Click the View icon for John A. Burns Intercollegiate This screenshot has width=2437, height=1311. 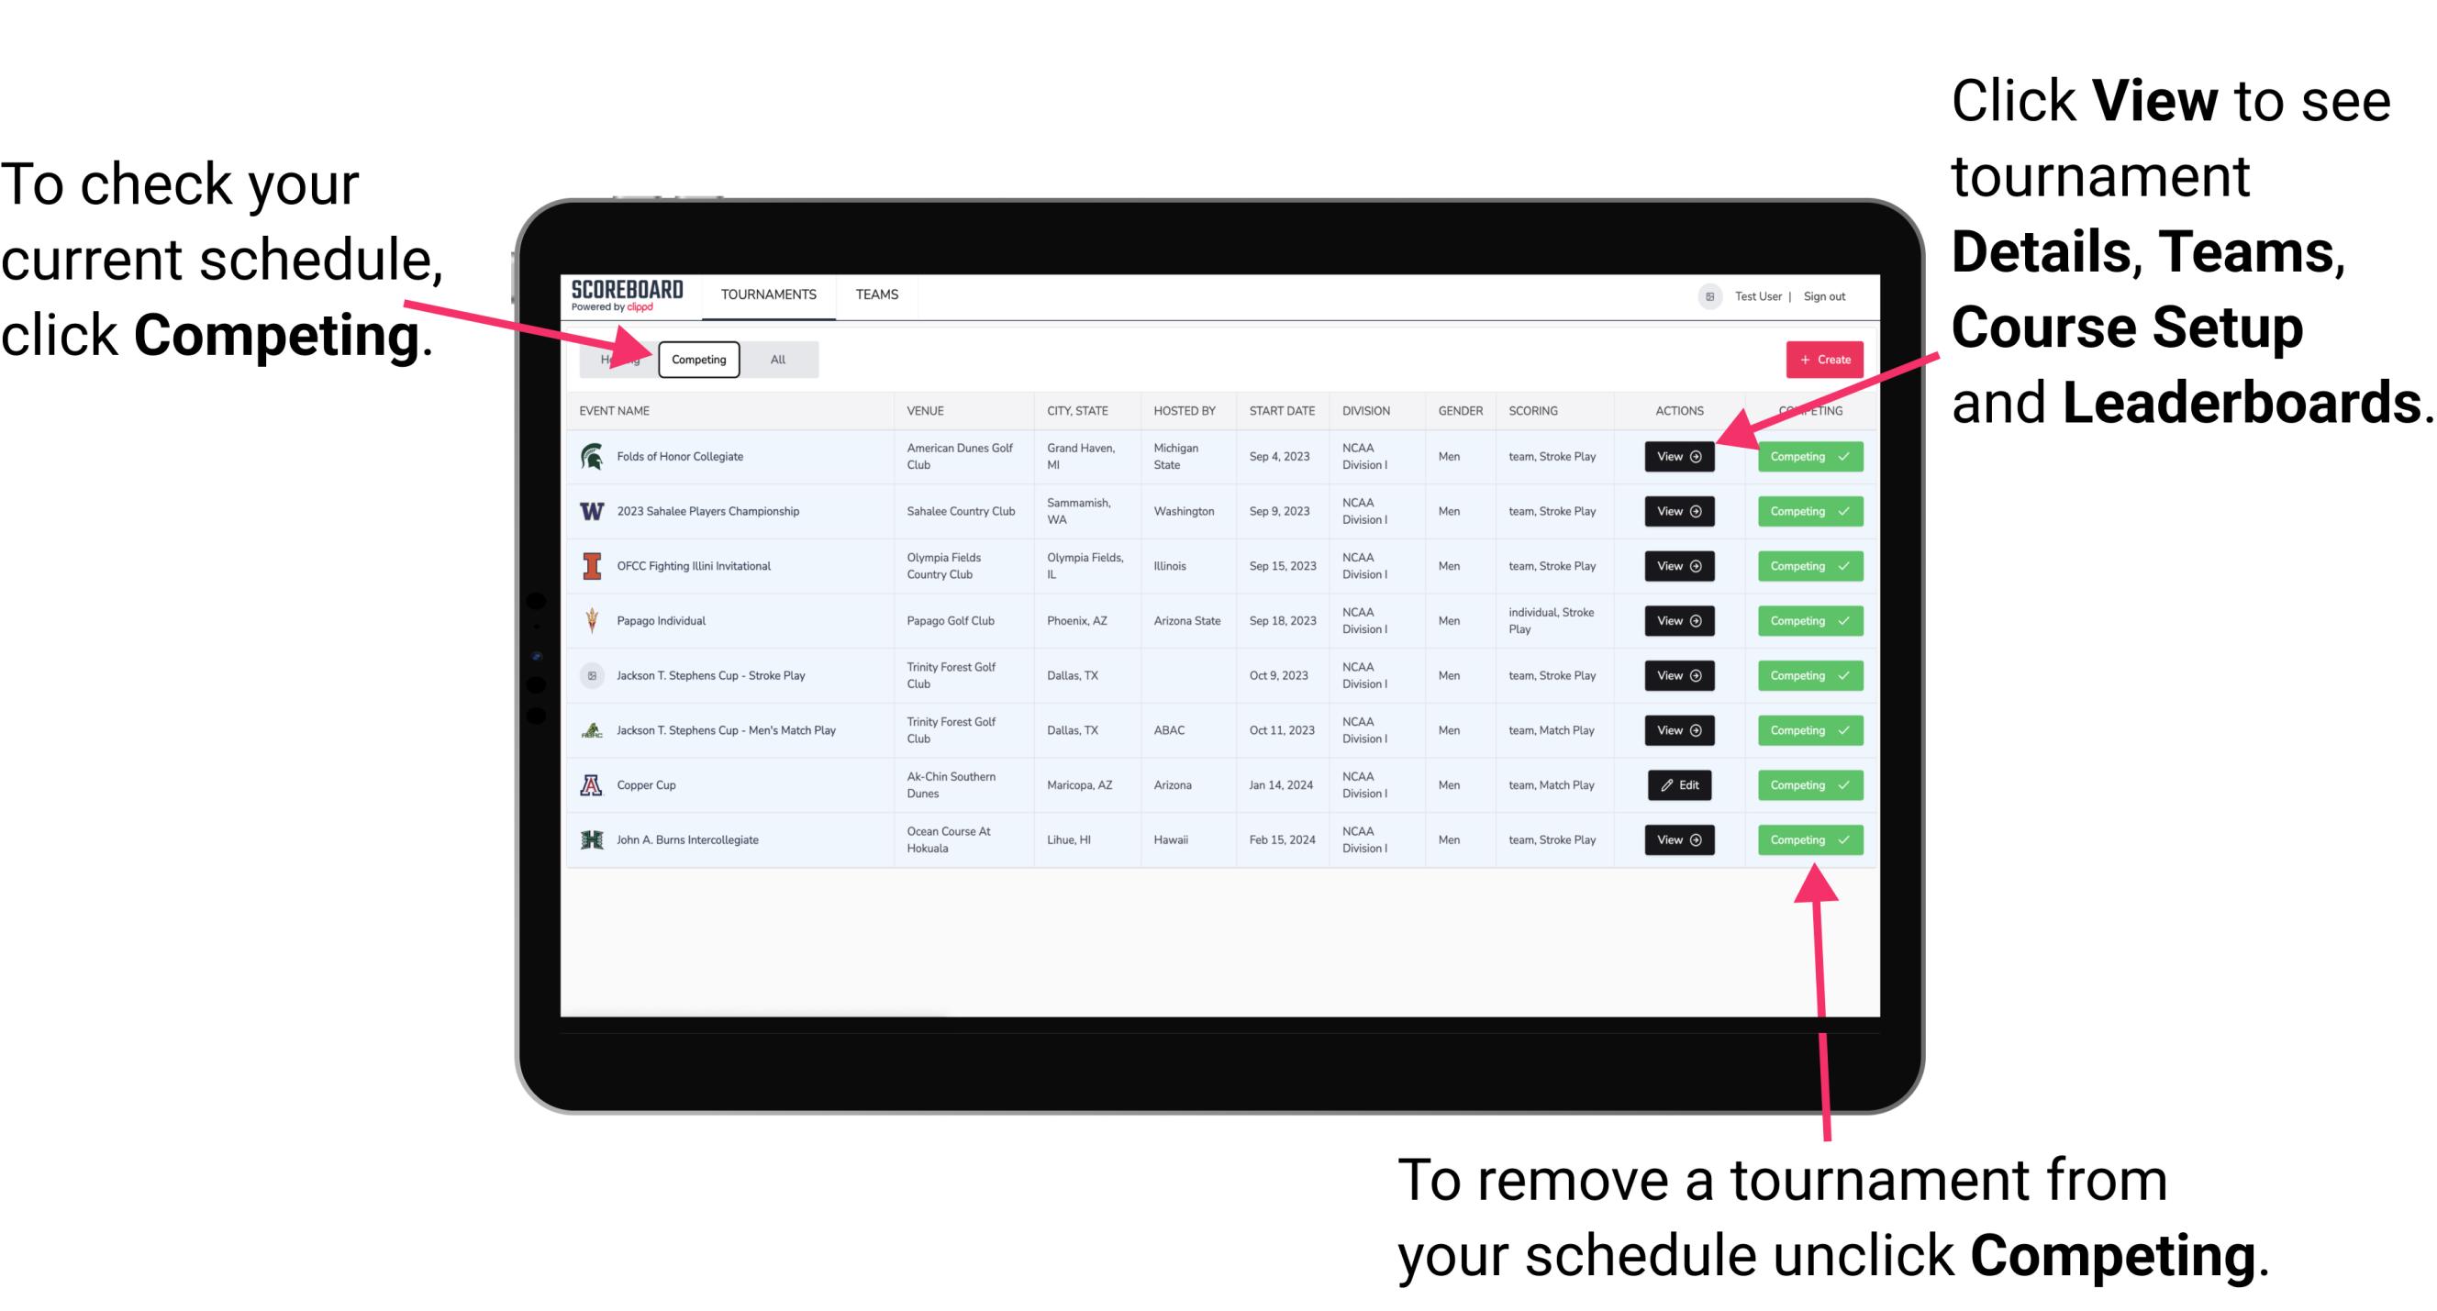(x=1678, y=839)
